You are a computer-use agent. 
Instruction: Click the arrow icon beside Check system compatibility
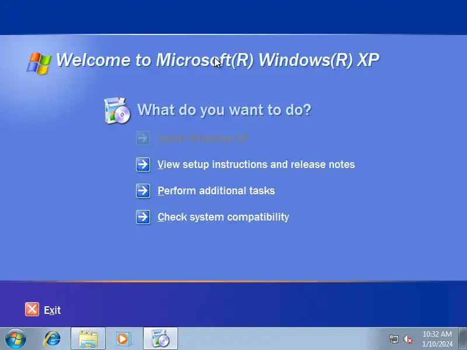[x=143, y=217]
